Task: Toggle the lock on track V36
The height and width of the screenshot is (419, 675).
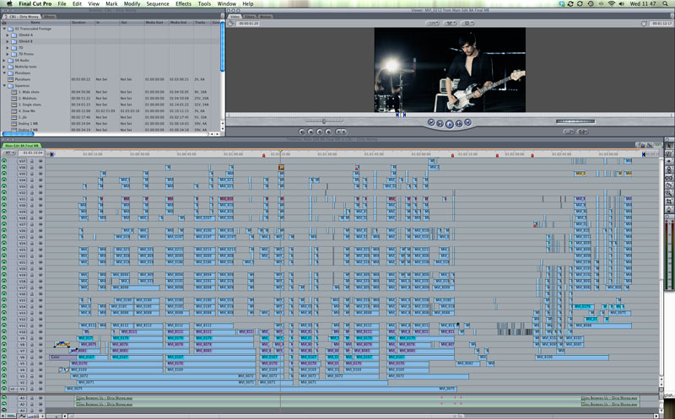Action: click(x=31, y=167)
